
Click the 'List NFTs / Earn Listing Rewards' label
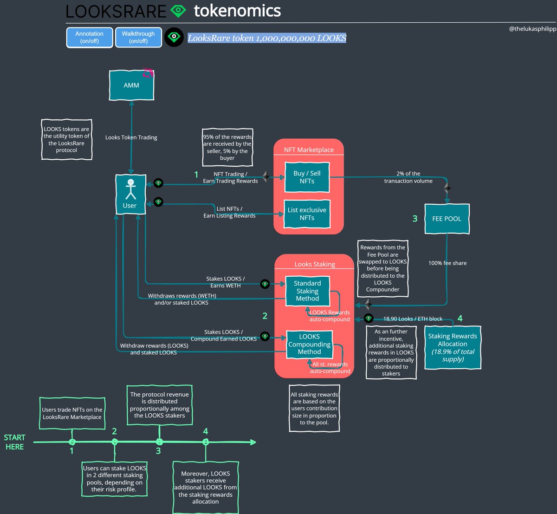229,212
